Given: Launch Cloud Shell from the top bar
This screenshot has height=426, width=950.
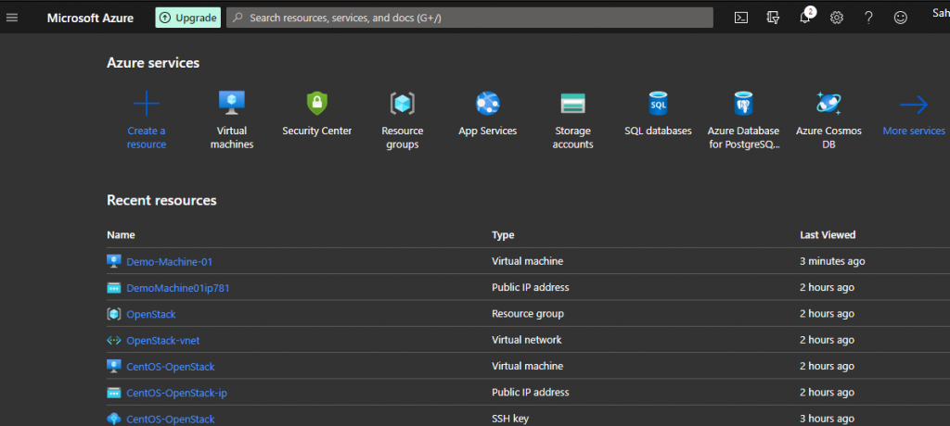Looking at the screenshot, I should pos(740,18).
